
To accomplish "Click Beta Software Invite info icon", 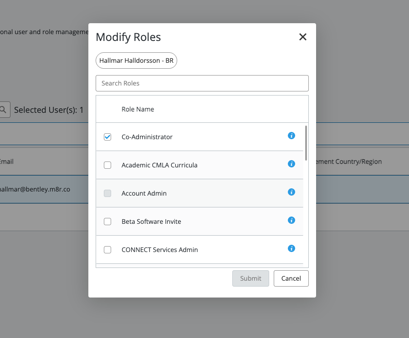I will (x=291, y=220).
